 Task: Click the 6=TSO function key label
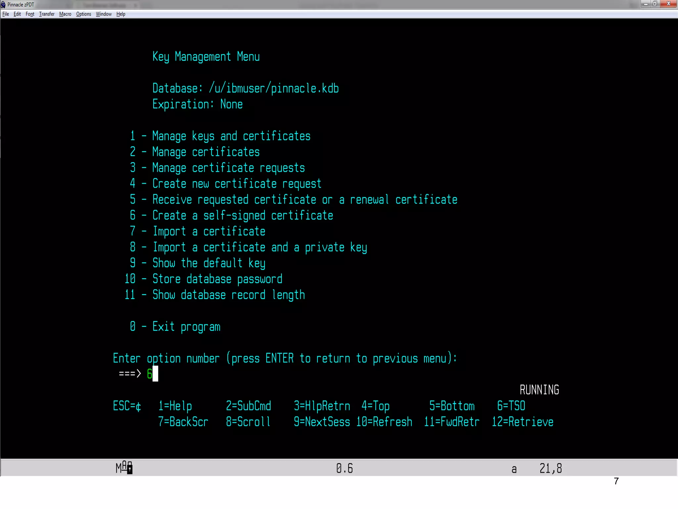coord(511,406)
